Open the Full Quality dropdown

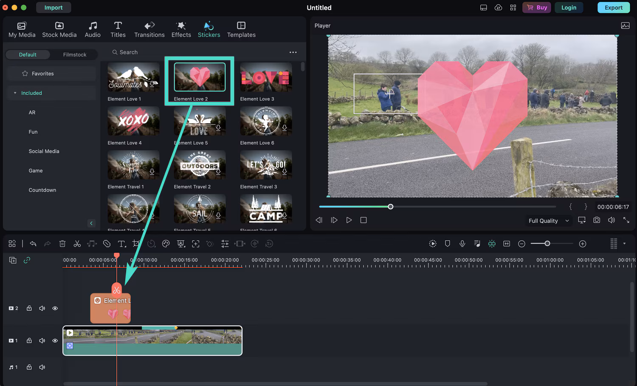(548, 221)
